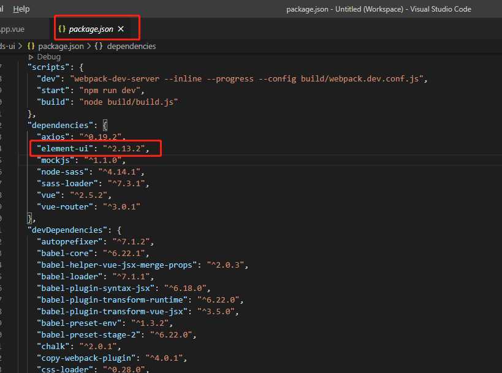Viewport: 502px width, 373px height.
Task: Click the "autoprefixer" package name
Action: coord(69,241)
